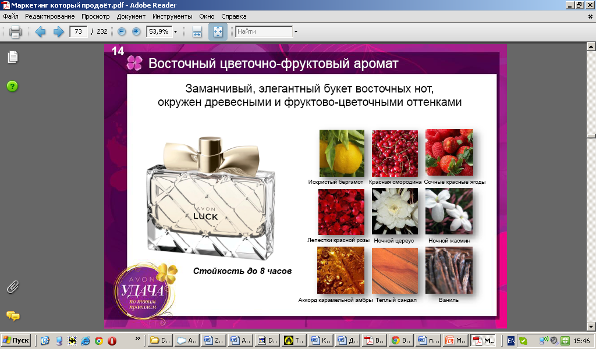The width and height of the screenshot is (596, 349).
Task: Click the Ночной цереус flower image
Action: click(395, 211)
